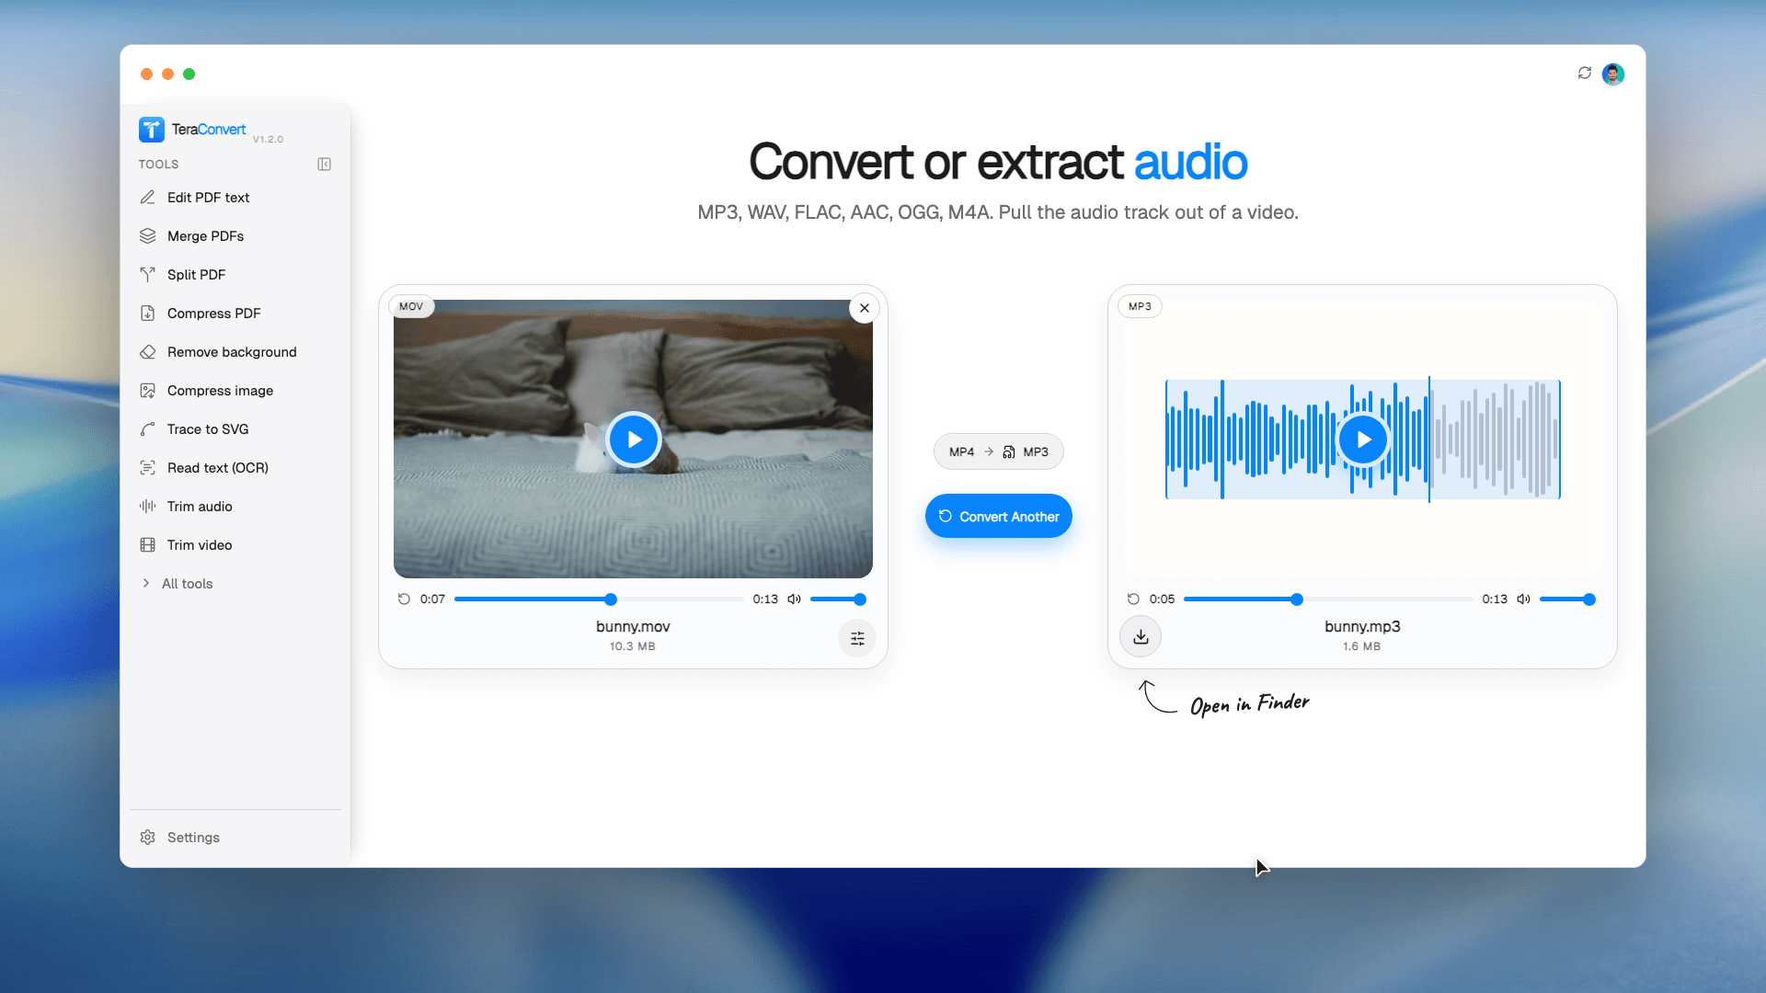Seek in the bunny.mp3 progress slider
The width and height of the screenshot is (1766, 993).
click(1328, 599)
